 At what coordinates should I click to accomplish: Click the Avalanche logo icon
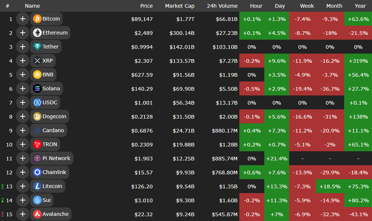point(37,214)
